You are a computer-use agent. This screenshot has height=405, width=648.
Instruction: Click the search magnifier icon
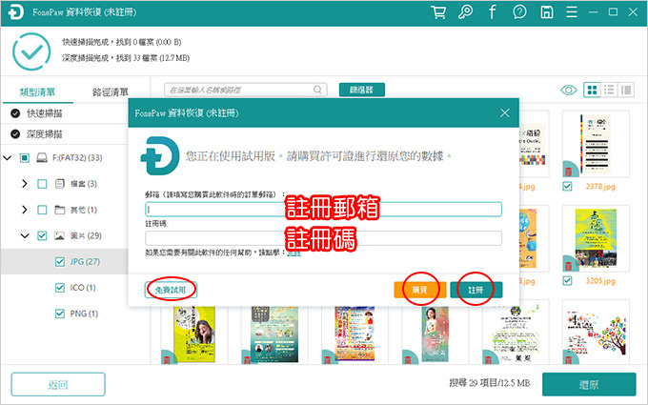tap(317, 90)
